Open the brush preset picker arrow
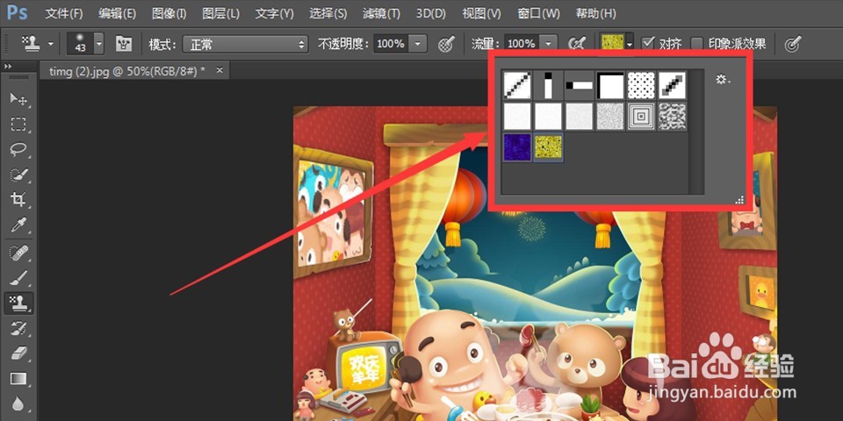 pyautogui.click(x=98, y=44)
